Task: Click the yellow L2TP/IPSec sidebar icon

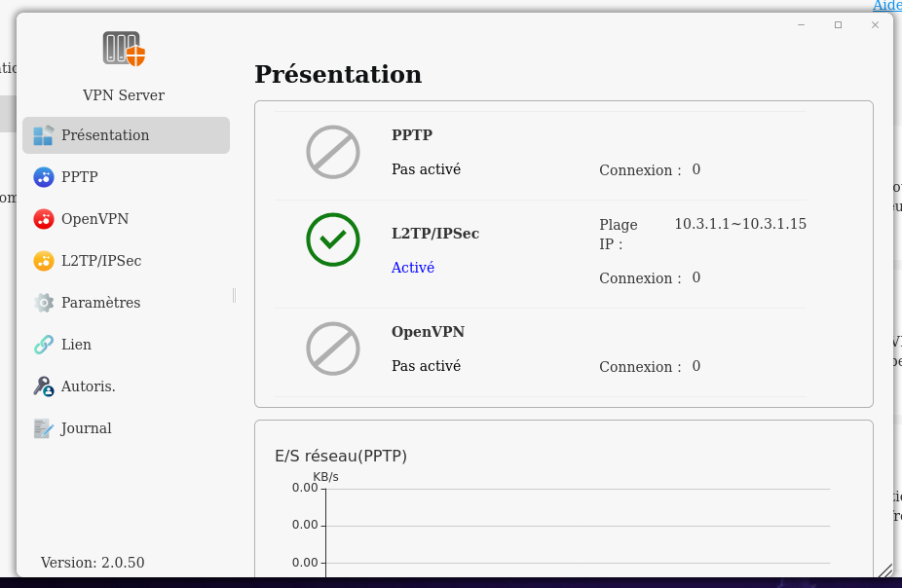Action: (x=44, y=261)
